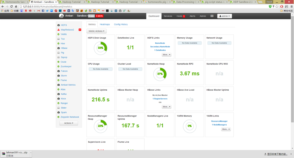The image size is (294, 158).
Task: Open the grid views icon in navbar
Action: click(x=212, y=16)
